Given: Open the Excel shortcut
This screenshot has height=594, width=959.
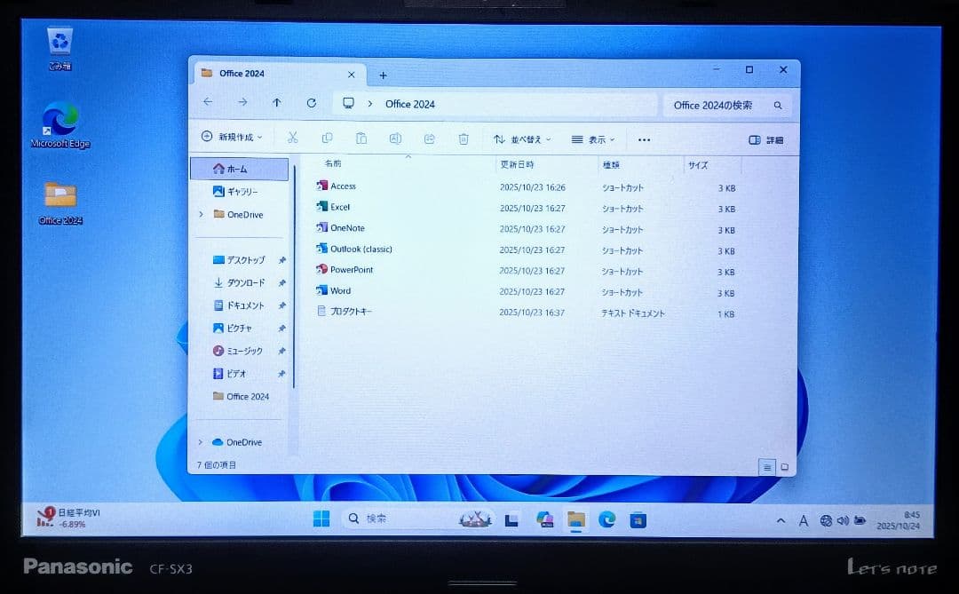Looking at the screenshot, I should [342, 207].
